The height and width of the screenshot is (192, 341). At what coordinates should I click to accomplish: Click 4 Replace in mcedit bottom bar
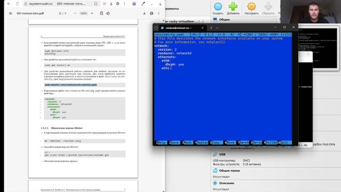201,142
